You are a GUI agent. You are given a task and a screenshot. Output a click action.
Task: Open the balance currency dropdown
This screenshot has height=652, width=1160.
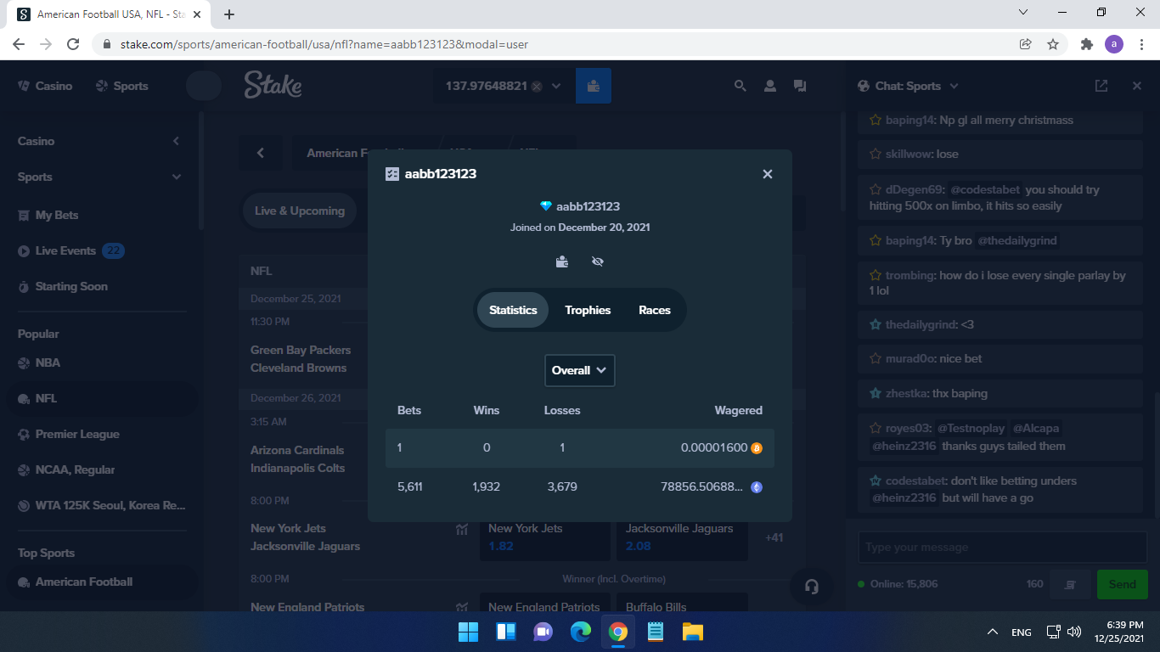click(556, 86)
